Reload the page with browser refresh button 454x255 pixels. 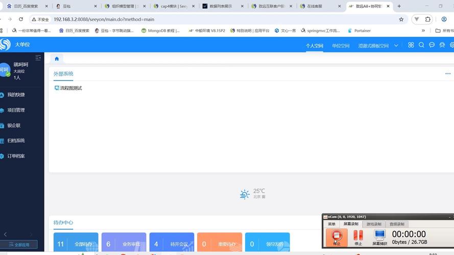(21, 19)
